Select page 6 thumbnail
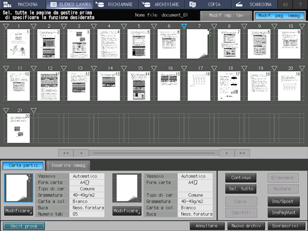Screen dimensions: 308x231 coord(169,44)
